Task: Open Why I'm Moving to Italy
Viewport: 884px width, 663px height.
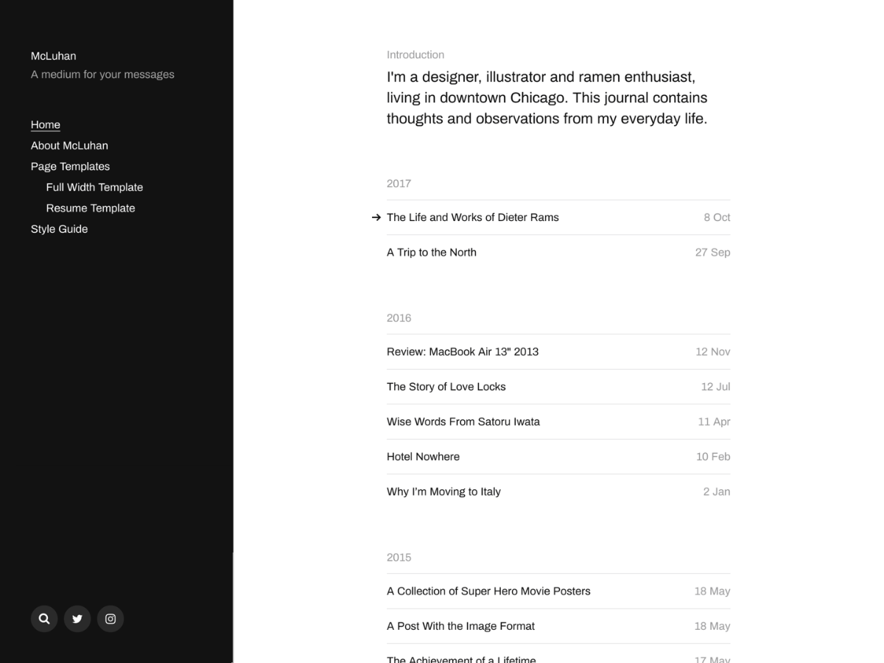Action: [443, 491]
